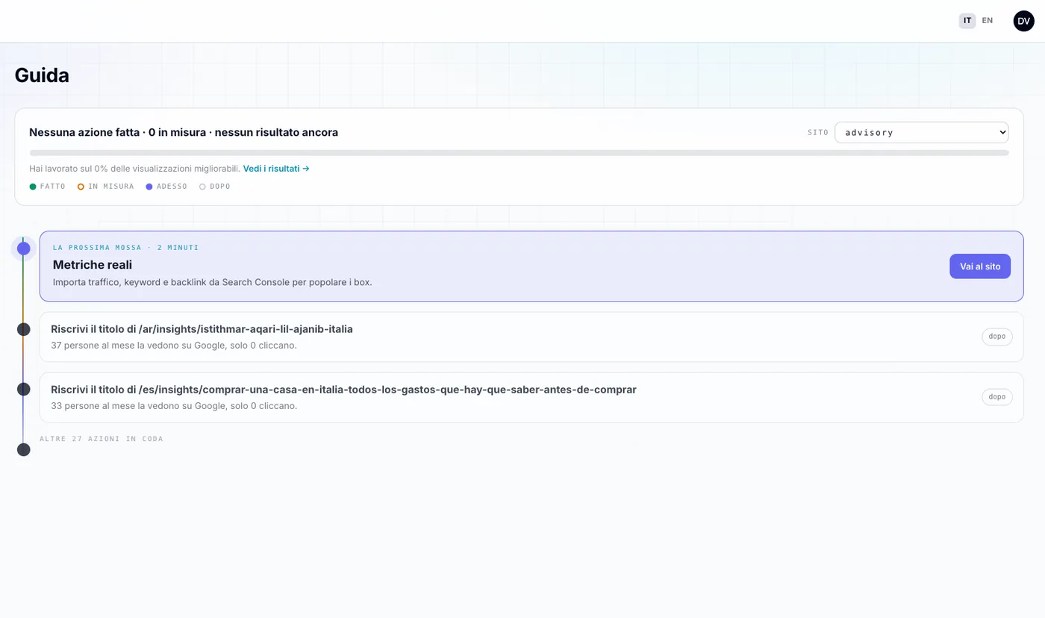Switch language to IT
The width and height of the screenshot is (1045, 618).
coord(967,21)
